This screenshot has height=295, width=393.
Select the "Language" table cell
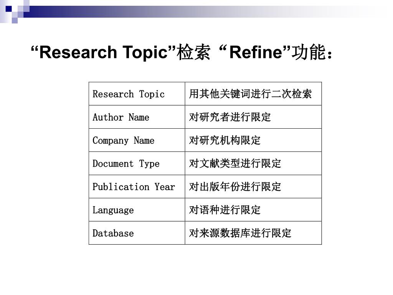click(x=137, y=210)
